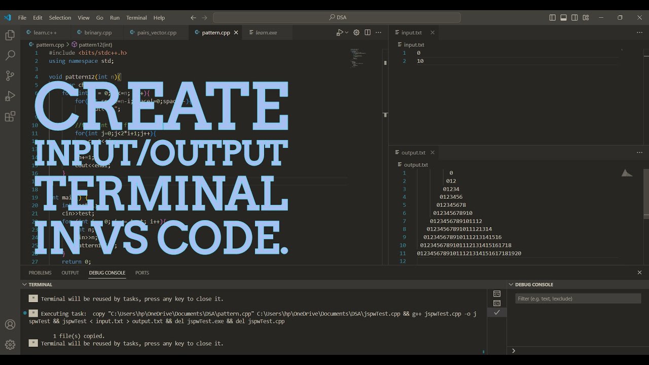Viewport: 649px width, 365px height.
Task: Toggle Panel visibility layout button
Action: [x=563, y=17]
